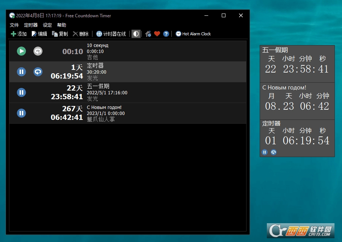Start the 10 секунд timer with play button
342x242 pixels.
[x=21, y=51]
